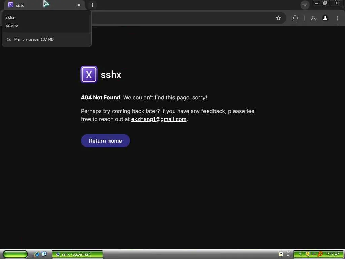Click the help question mark taskbar icon
The image size is (345, 259).
pyautogui.click(x=281, y=254)
